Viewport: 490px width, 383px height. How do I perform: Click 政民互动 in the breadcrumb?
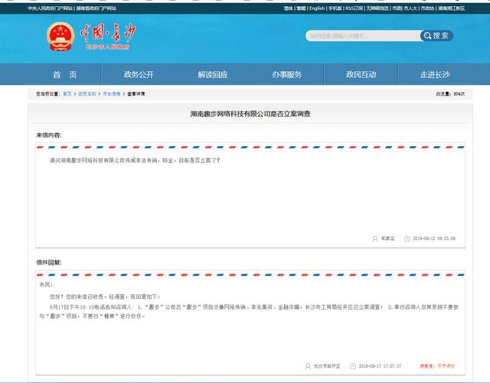point(87,93)
